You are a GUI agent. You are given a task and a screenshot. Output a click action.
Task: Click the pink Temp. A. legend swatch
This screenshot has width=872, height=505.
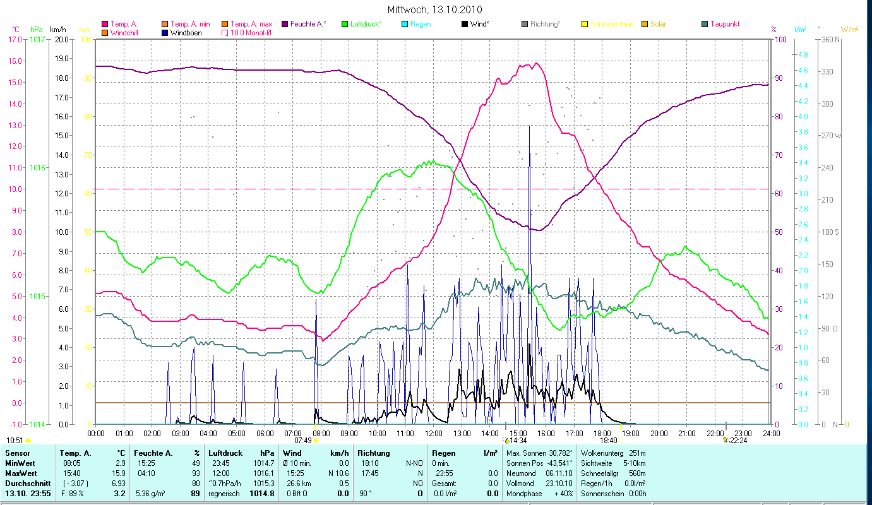(x=105, y=24)
